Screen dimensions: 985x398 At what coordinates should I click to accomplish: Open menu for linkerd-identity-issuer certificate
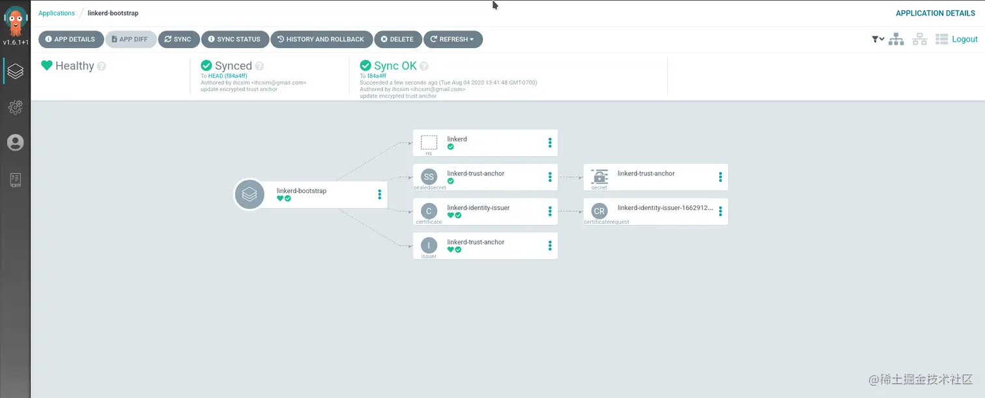coord(550,211)
